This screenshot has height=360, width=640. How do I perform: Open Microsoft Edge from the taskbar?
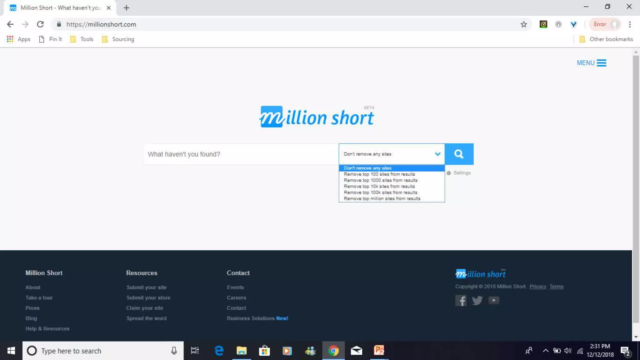click(x=219, y=351)
